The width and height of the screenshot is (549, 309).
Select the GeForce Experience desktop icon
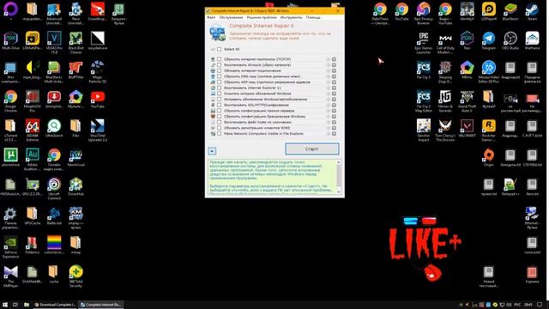[10, 246]
